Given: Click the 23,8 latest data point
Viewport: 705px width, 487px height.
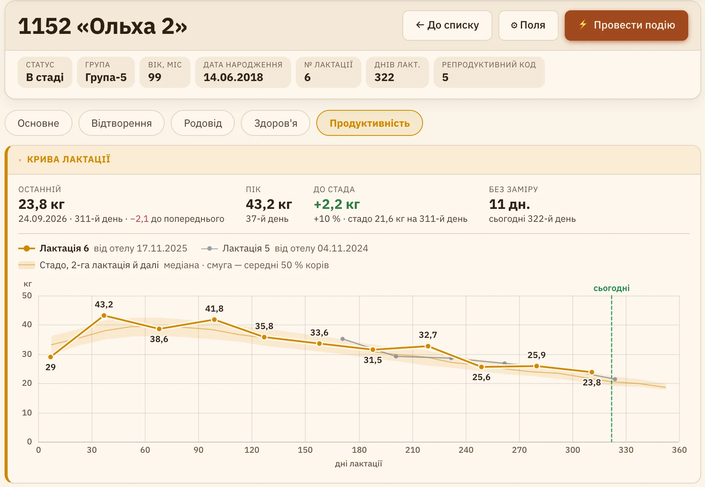Looking at the screenshot, I should 591,372.
